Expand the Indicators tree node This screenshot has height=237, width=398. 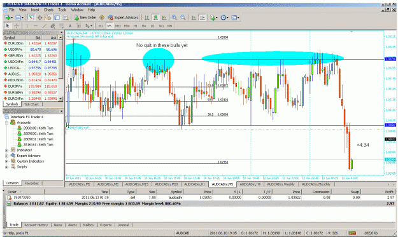[7, 150]
